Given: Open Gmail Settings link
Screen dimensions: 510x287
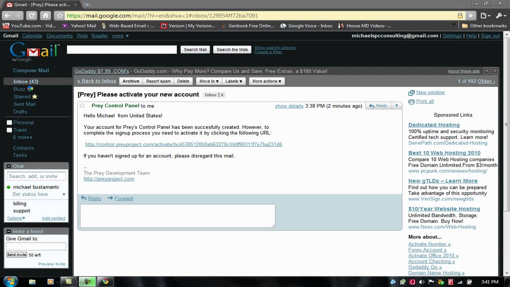Looking at the screenshot, I should pyautogui.click(x=452, y=35).
